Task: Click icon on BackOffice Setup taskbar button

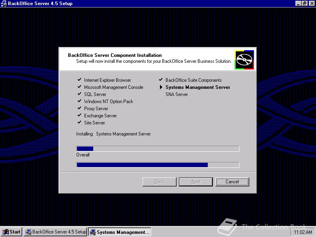Action: point(28,232)
